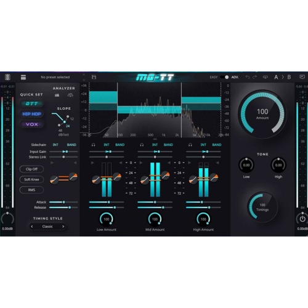The height and width of the screenshot is (308, 308).
Task: Switch to state A
Action: click(x=276, y=77)
